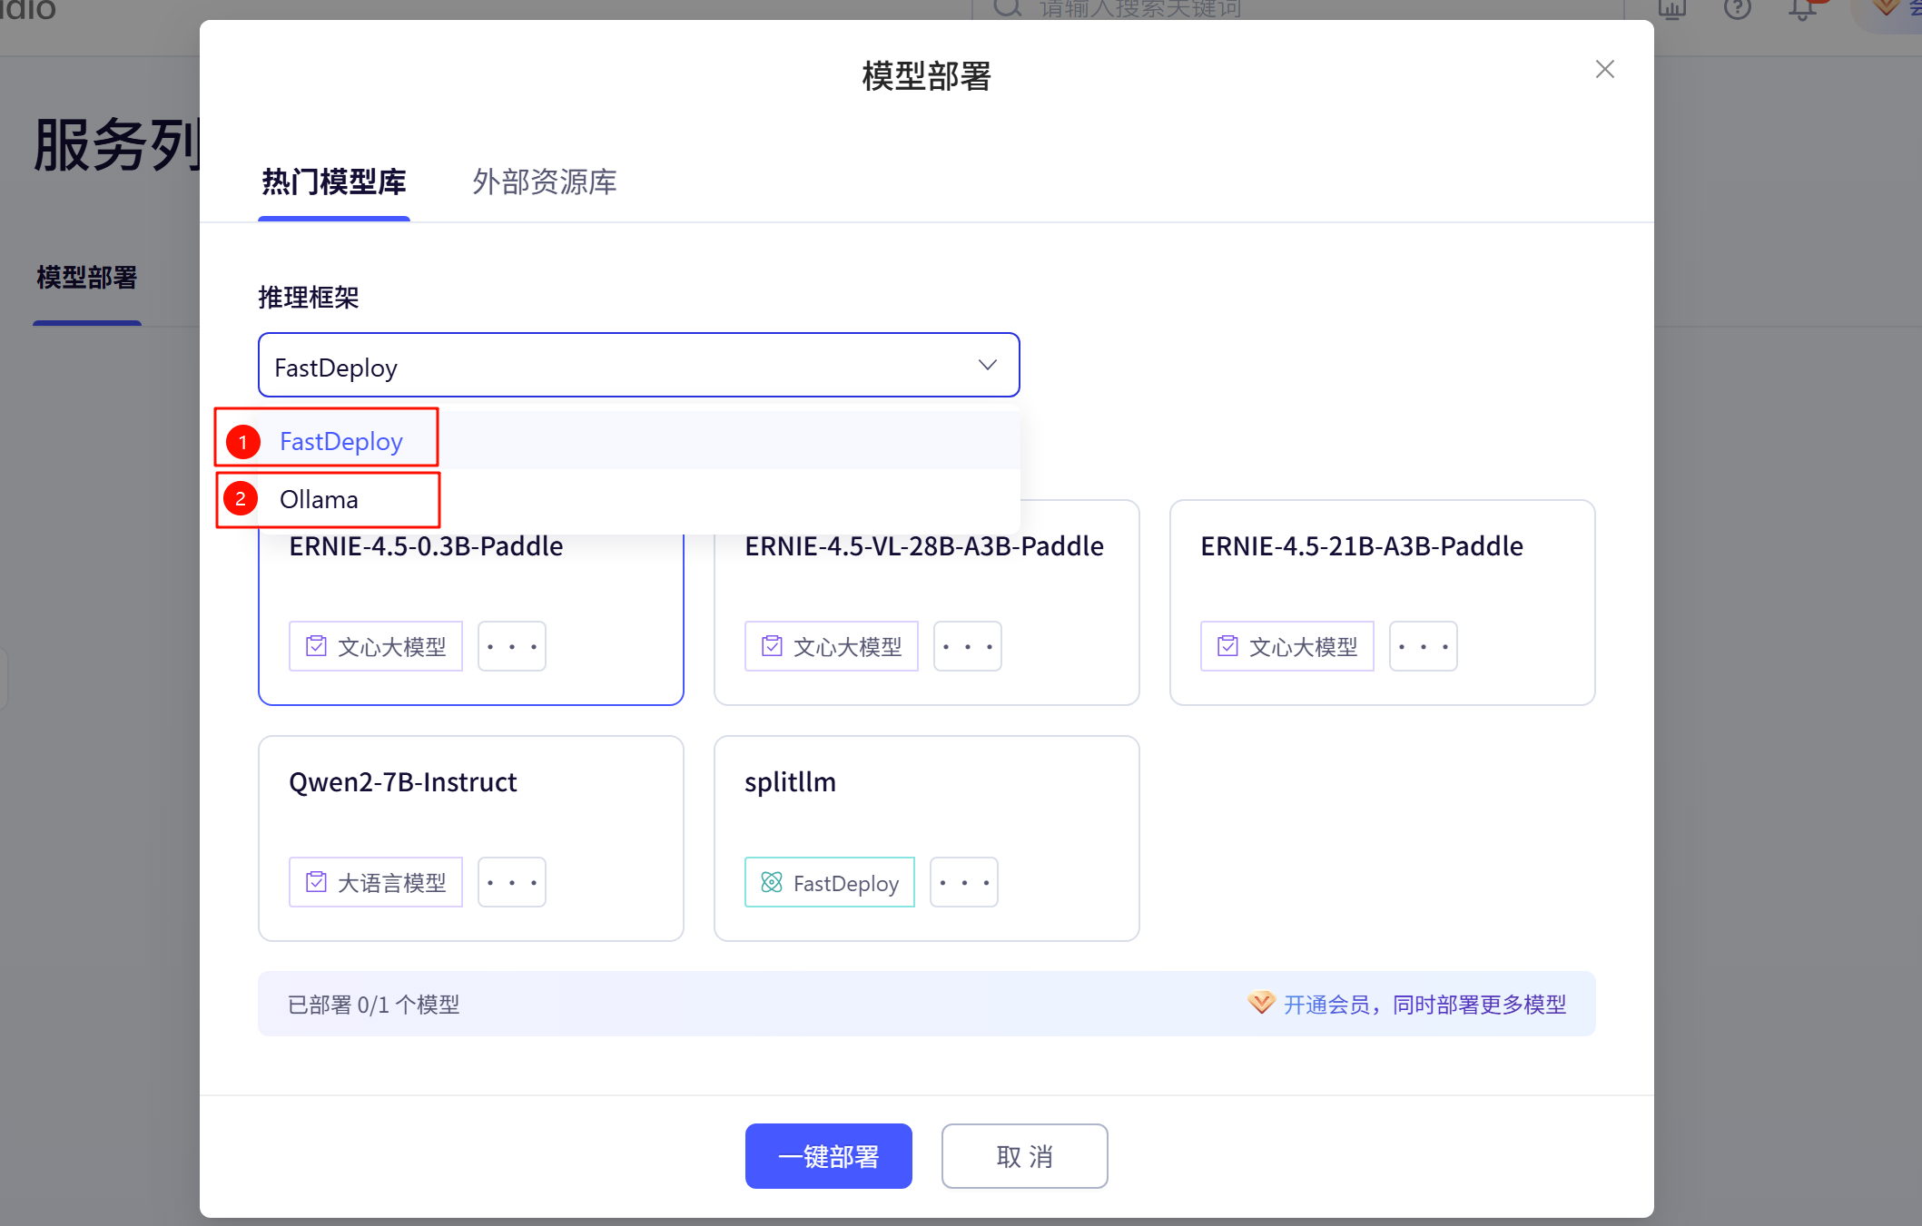The width and height of the screenshot is (1922, 1226).
Task: Open the notification bell in the header
Action: tap(1802, 9)
